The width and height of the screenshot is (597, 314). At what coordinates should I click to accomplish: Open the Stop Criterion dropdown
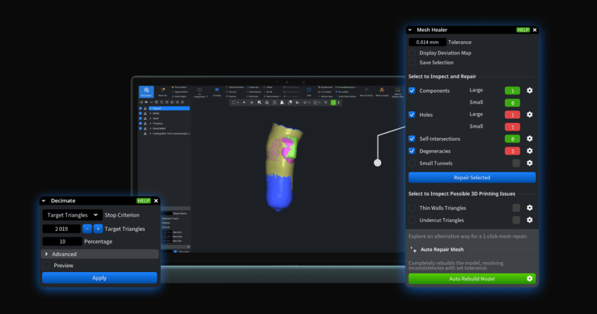pos(72,215)
